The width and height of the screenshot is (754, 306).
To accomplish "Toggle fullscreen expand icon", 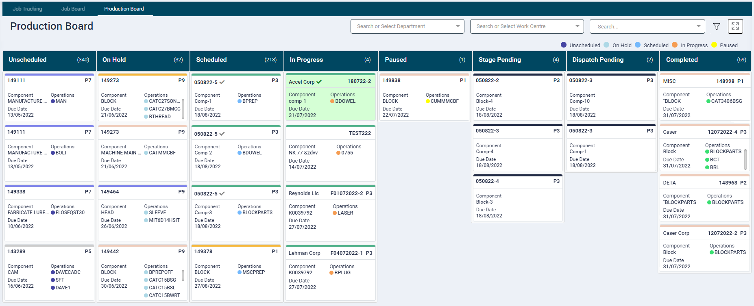I will click(x=735, y=26).
